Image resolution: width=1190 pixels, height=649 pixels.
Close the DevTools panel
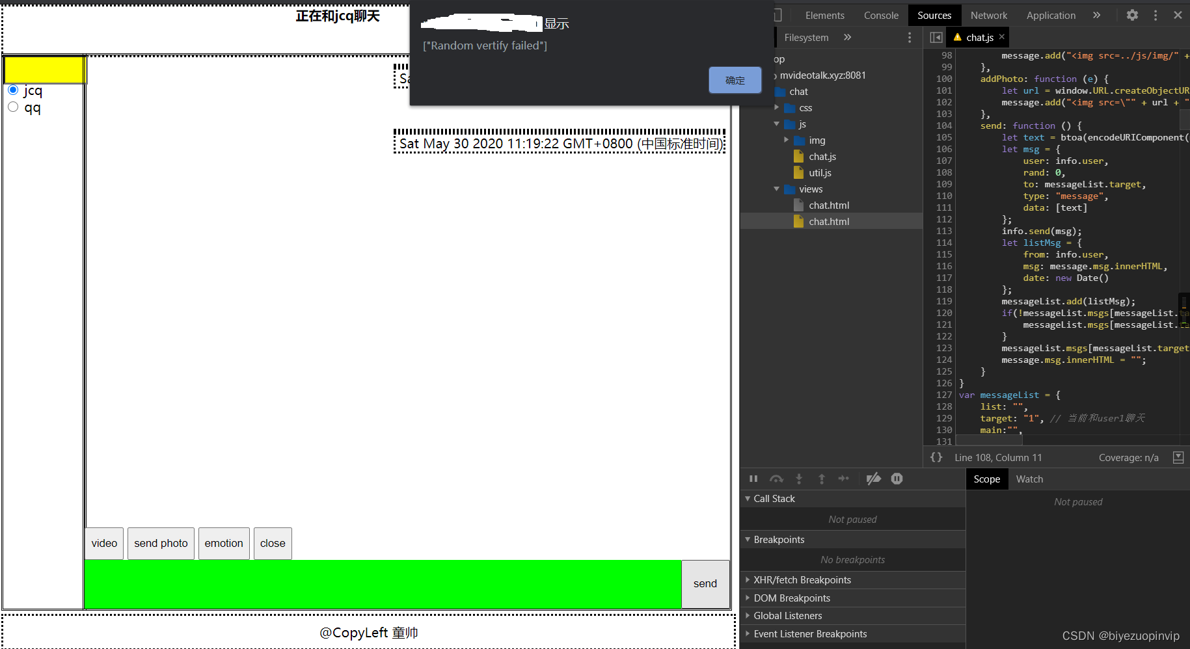(x=1178, y=15)
